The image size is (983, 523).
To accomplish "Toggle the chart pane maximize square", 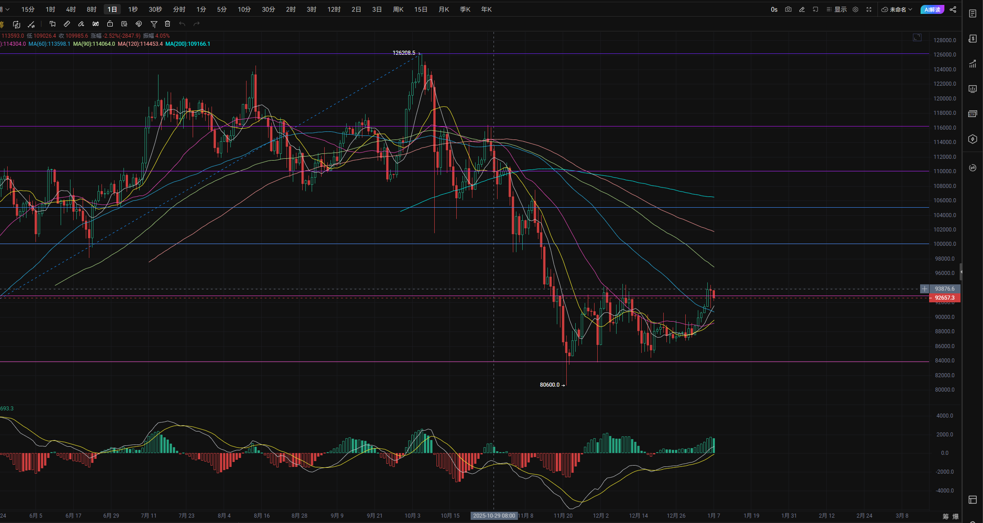I will (x=917, y=37).
